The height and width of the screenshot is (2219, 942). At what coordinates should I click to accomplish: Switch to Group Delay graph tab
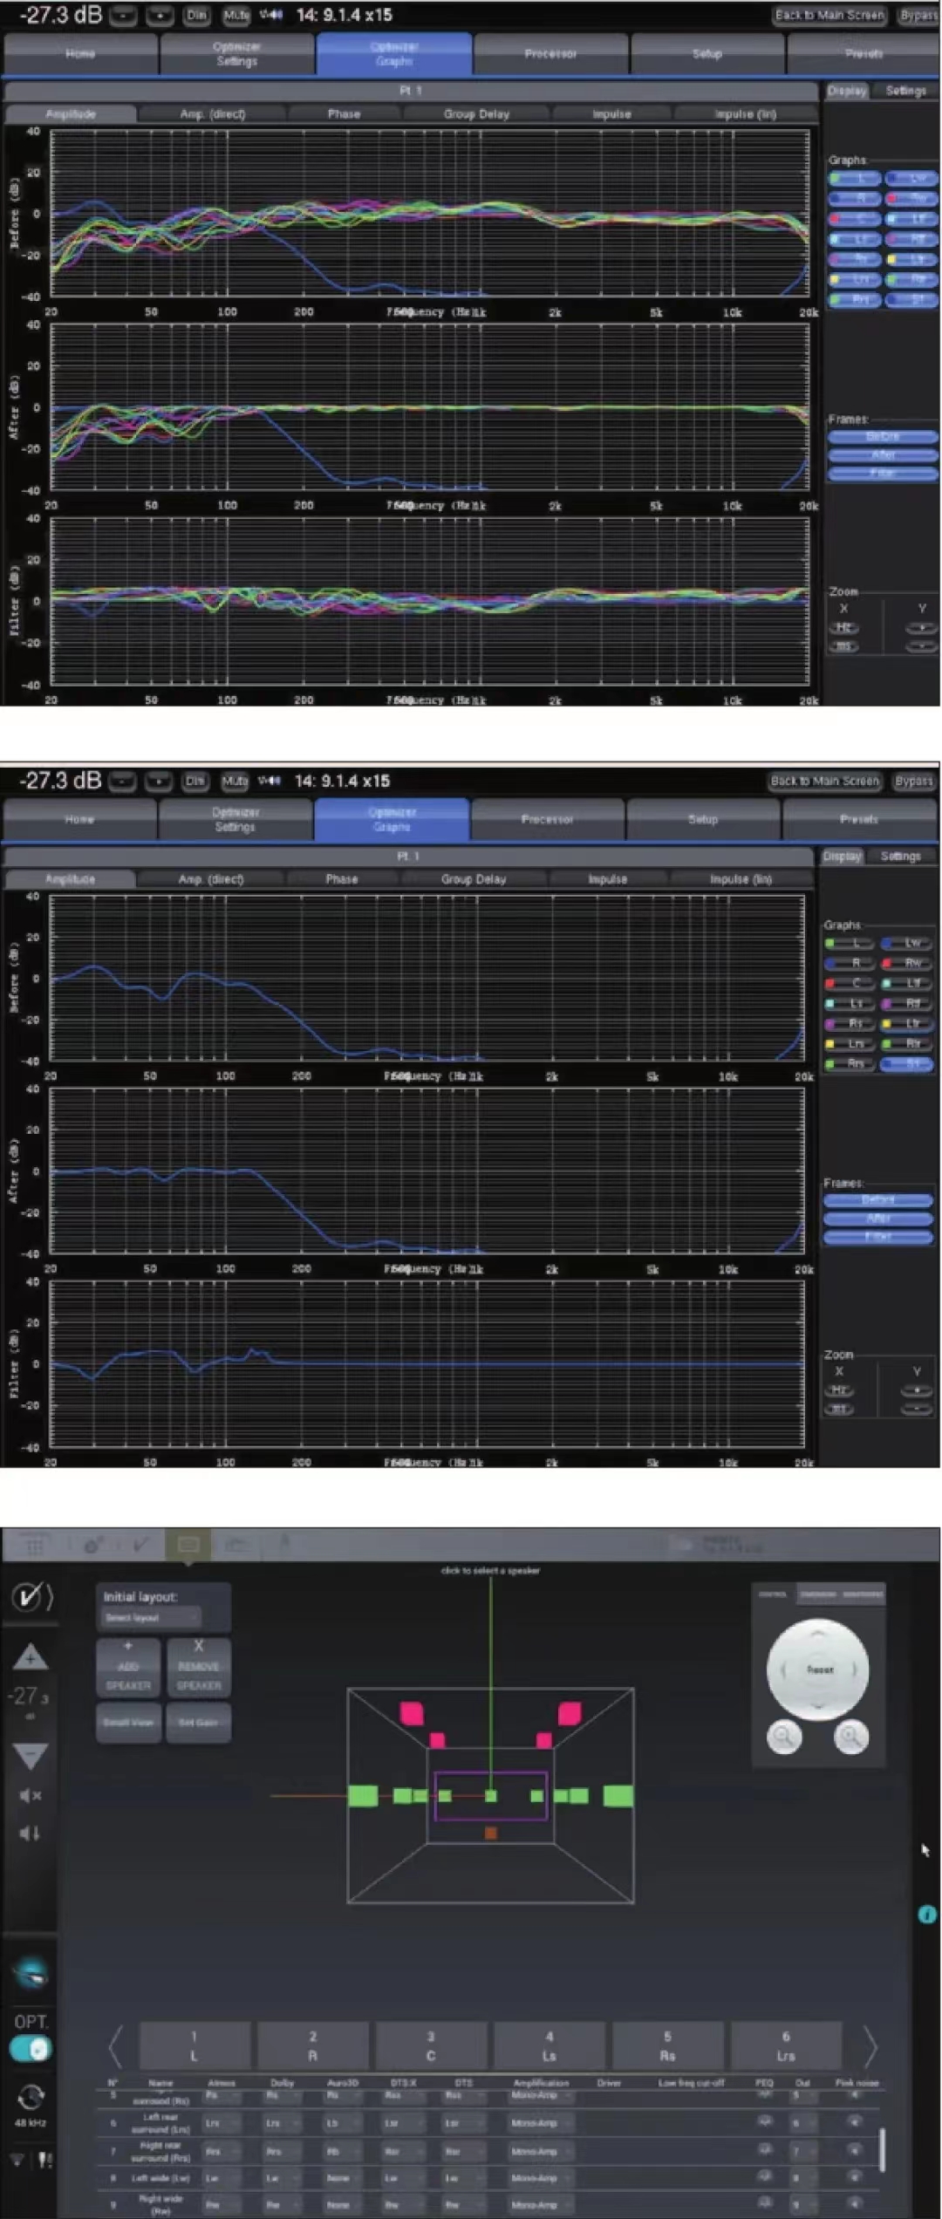point(476,113)
